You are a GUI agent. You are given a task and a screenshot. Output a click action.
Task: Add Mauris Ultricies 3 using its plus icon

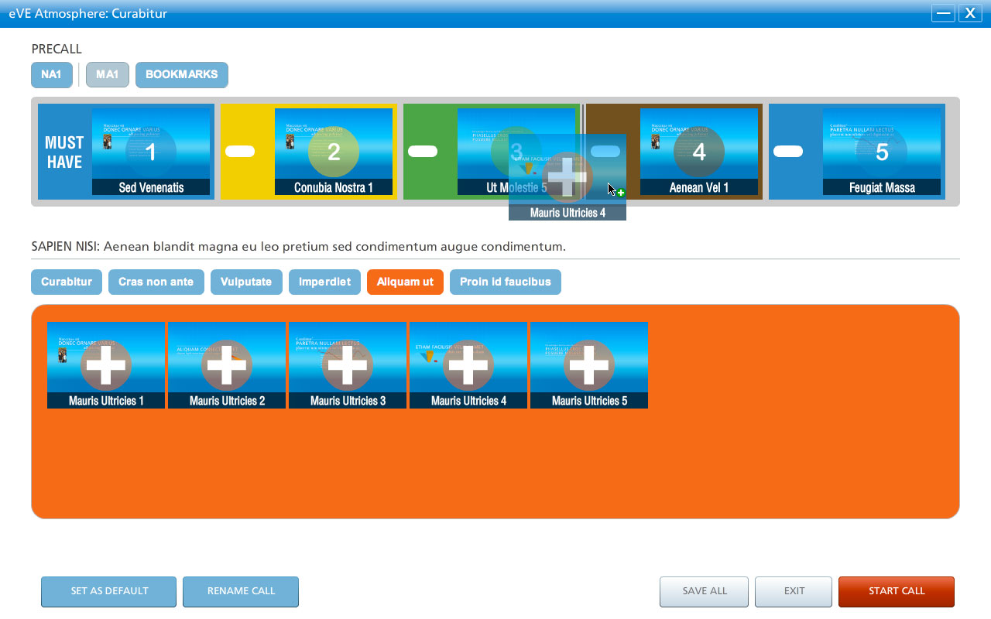(348, 365)
